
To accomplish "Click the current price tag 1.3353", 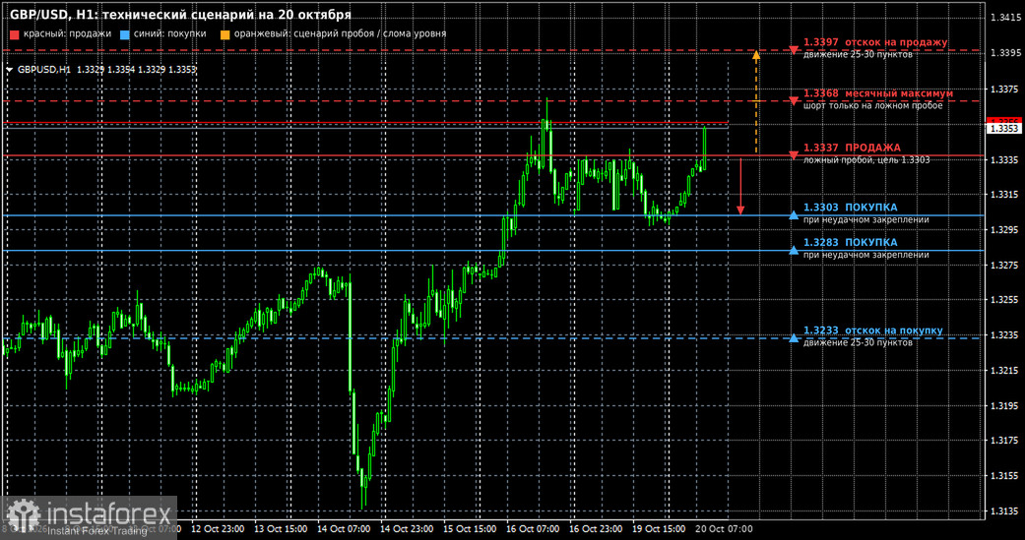I will (1003, 129).
